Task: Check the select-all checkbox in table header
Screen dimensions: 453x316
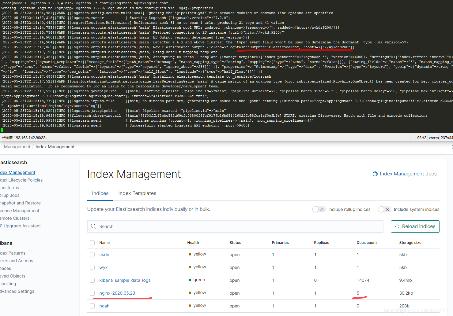Action: click(92, 243)
